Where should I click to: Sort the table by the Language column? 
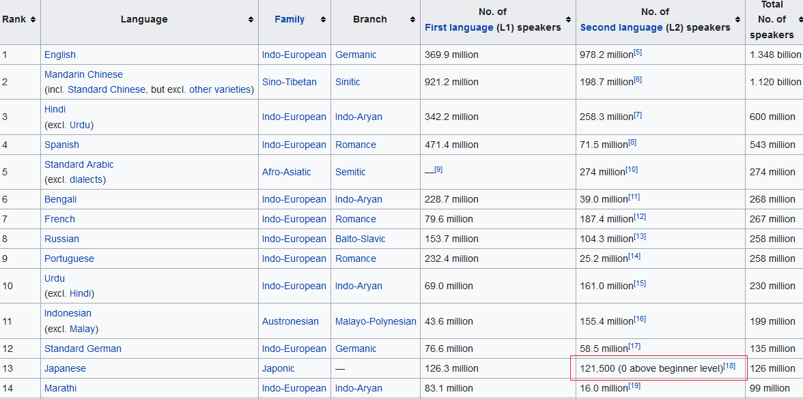pyautogui.click(x=251, y=19)
